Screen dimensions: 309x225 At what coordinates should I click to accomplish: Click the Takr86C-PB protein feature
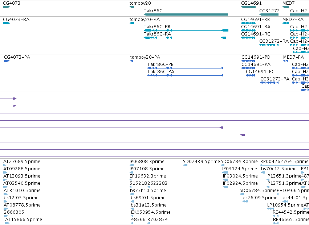[185, 68]
